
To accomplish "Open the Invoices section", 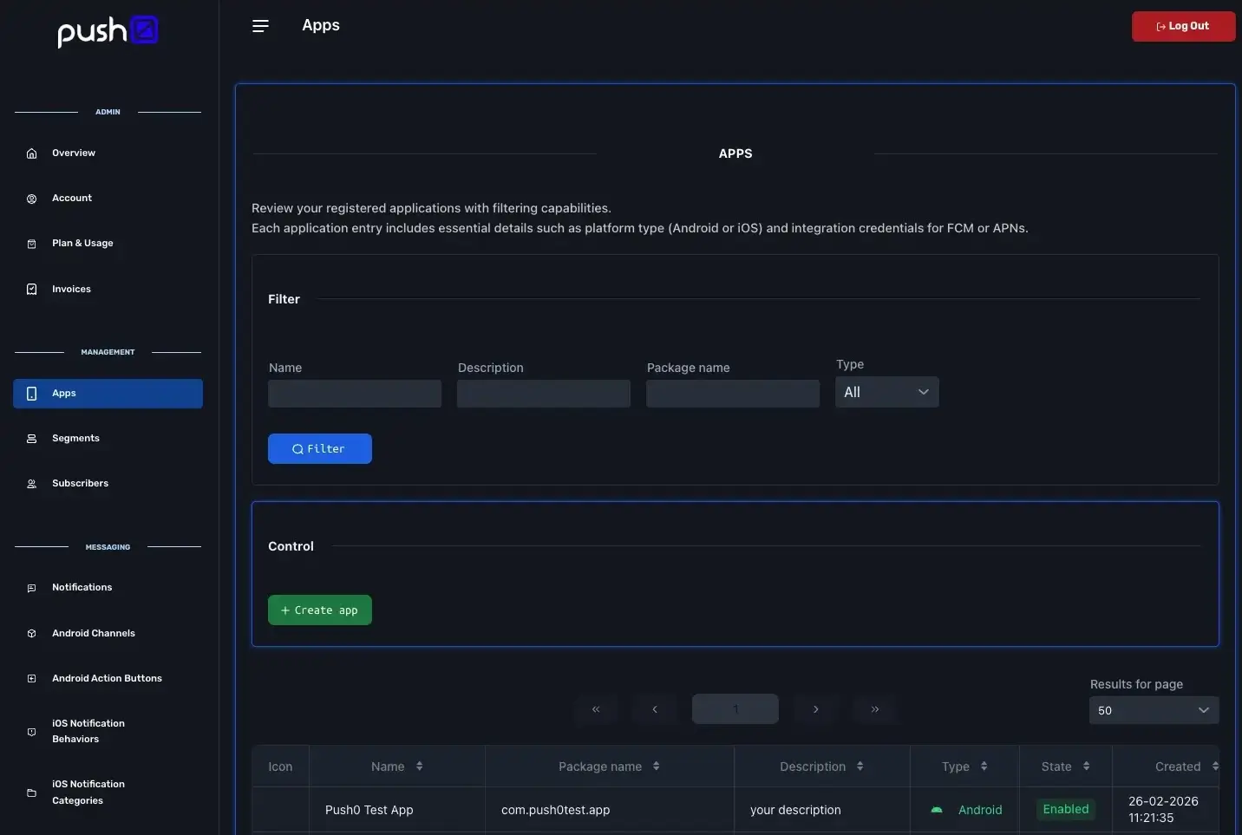I will [x=71, y=289].
